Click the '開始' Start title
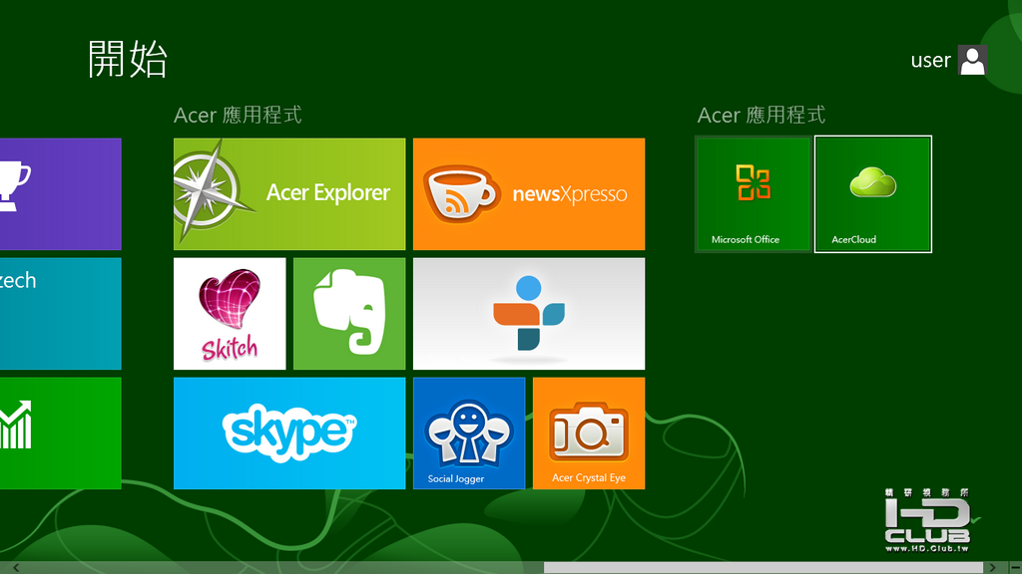 (128, 59)
